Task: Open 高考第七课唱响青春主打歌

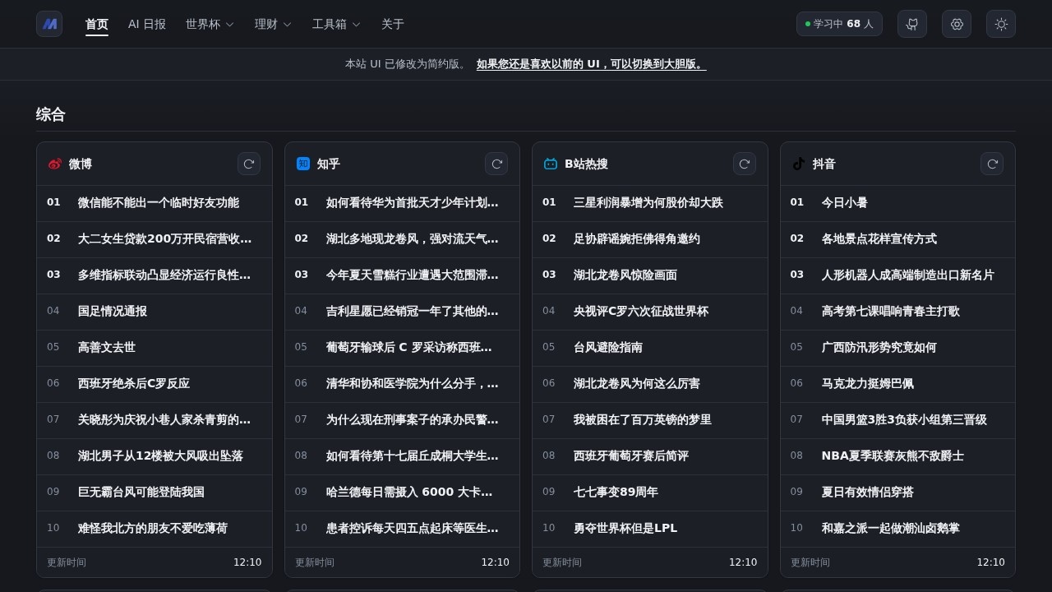Action: click(x=891, y=311)
